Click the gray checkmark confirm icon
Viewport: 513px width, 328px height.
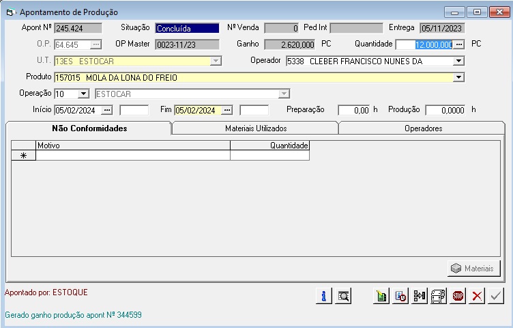tap(496, 296)
